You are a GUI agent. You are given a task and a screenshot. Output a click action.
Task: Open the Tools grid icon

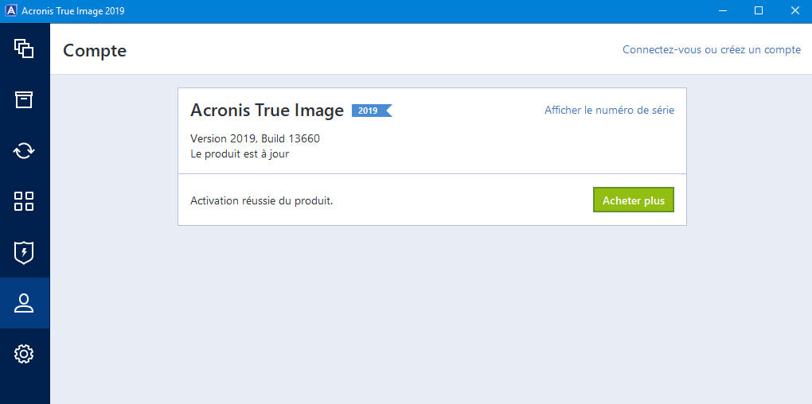(x=24, y=201)
